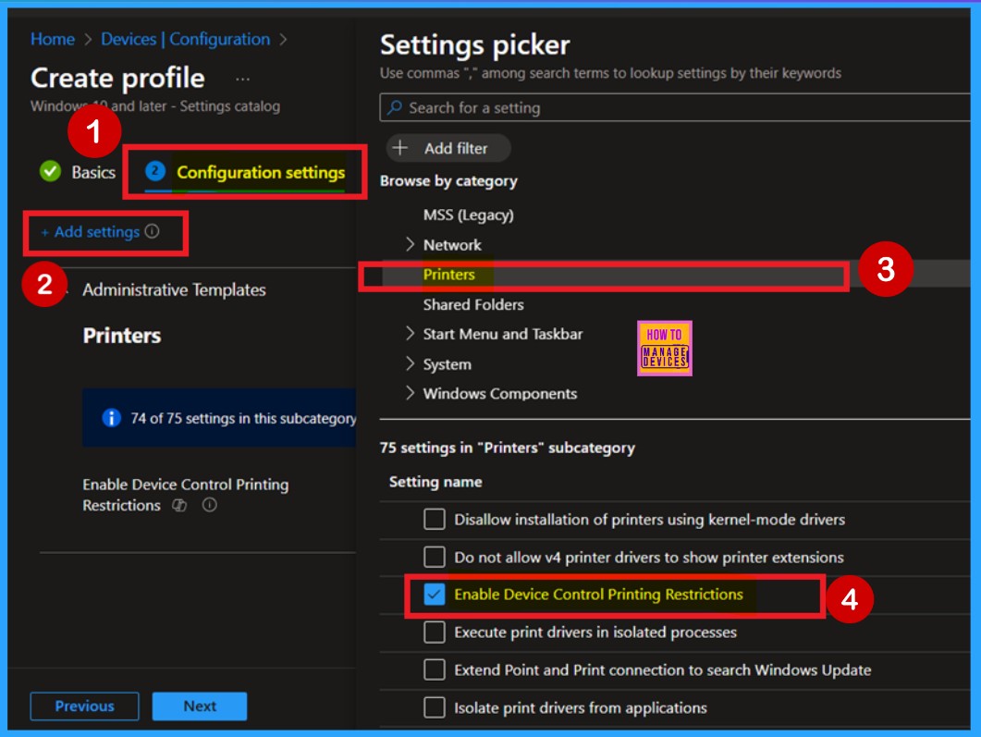Click the + Add settings link
Screen dimensions: 981x737
tap(91, 232)
